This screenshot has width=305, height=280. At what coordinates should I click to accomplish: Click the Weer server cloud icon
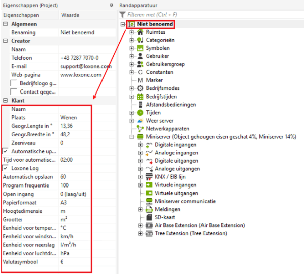pyautogui.click(x=141, y=121)
